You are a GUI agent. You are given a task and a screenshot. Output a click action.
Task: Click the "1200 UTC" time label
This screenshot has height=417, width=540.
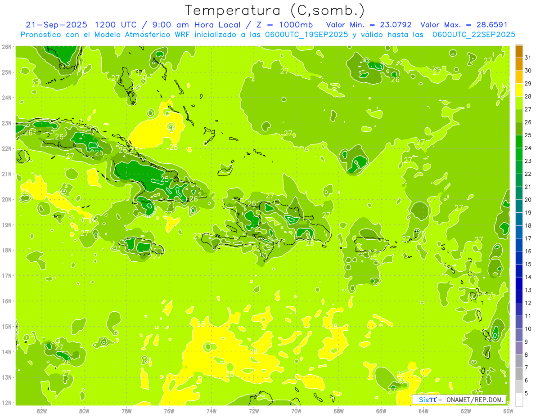(x=116, y=25)
